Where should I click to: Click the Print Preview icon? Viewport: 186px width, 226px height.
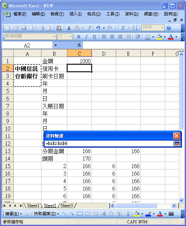tap(49, 28)
